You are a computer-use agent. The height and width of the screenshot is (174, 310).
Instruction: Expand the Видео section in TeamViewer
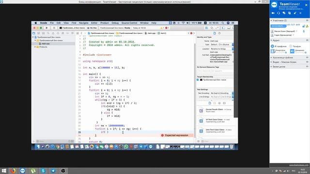(x=271, y=62)
